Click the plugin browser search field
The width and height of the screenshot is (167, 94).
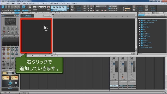(x=152, y=17)
